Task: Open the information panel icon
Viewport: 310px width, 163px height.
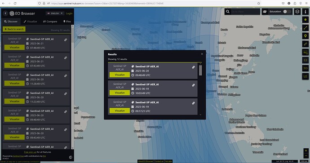Action: 306,12
